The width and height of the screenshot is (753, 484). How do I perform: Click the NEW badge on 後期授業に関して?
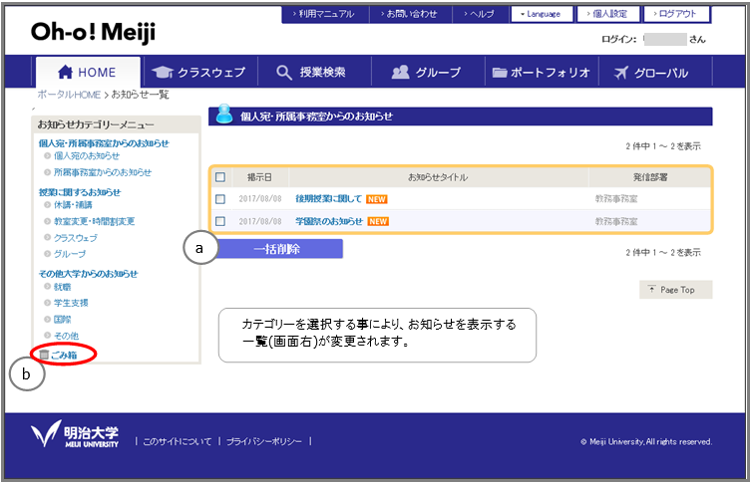[377, 199]
